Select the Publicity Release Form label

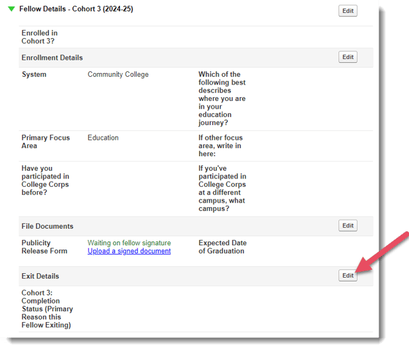(x=45, y=246)
